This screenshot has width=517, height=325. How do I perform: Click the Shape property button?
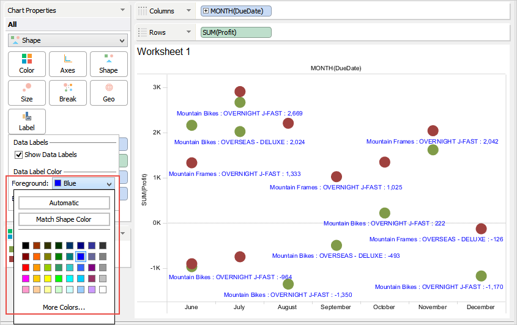[108, 64]
